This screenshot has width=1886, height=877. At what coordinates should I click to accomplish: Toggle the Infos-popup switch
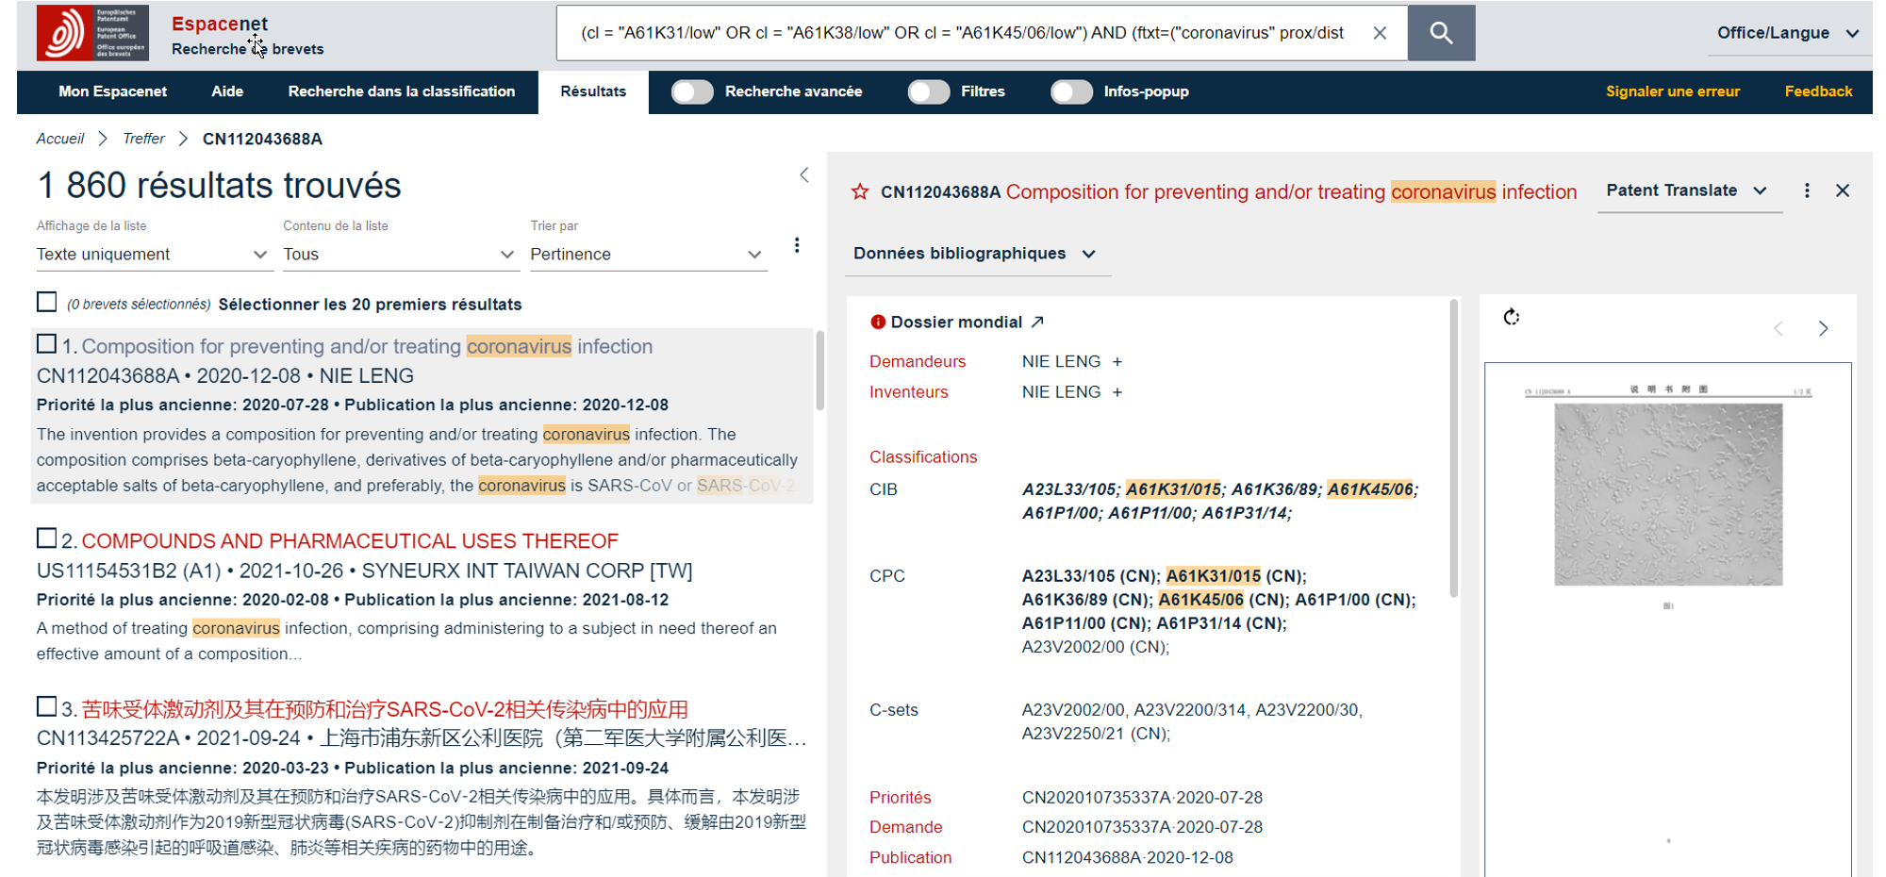point(1071,91)
